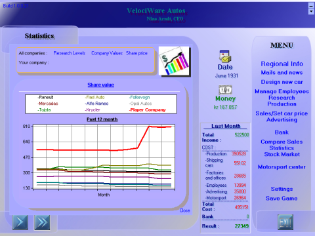Close the Statistics panel

184,210
